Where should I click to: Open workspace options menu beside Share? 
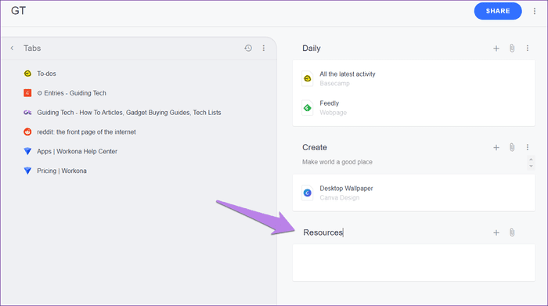(535, 11)
